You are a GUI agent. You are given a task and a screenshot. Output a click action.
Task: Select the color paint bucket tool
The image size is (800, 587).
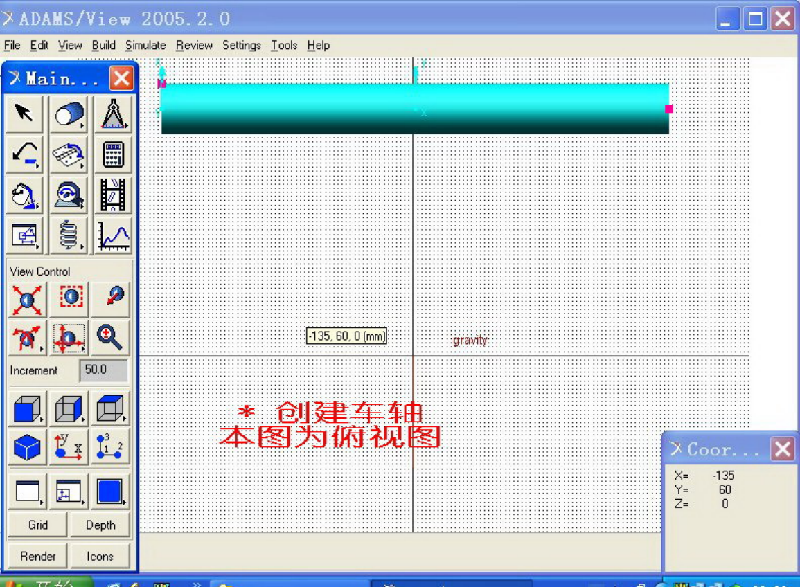[x=24, y=195]
